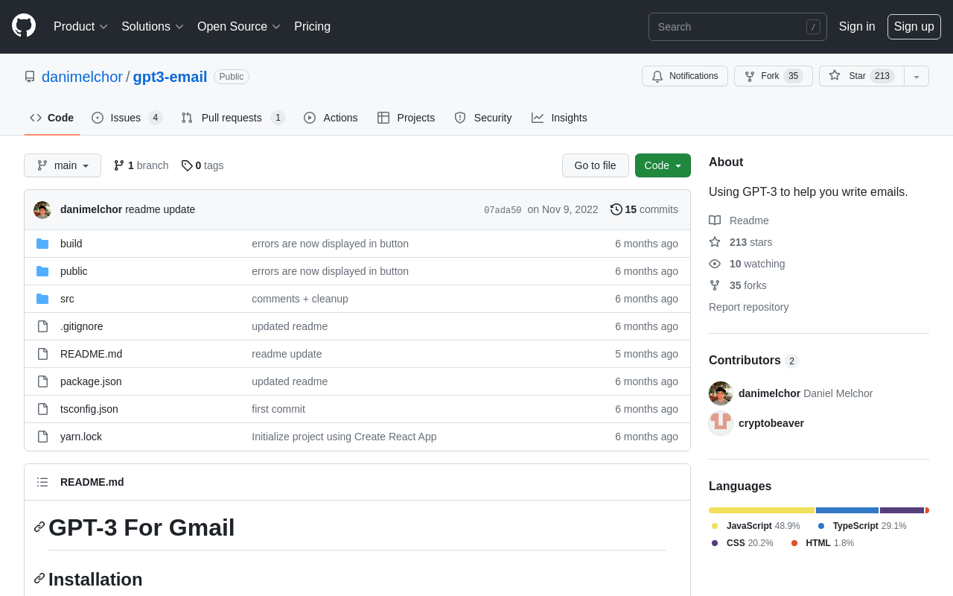Click the Fork icon in the Fork button
Viewport: 953px width, 596px height.
[x=750, y=76]
